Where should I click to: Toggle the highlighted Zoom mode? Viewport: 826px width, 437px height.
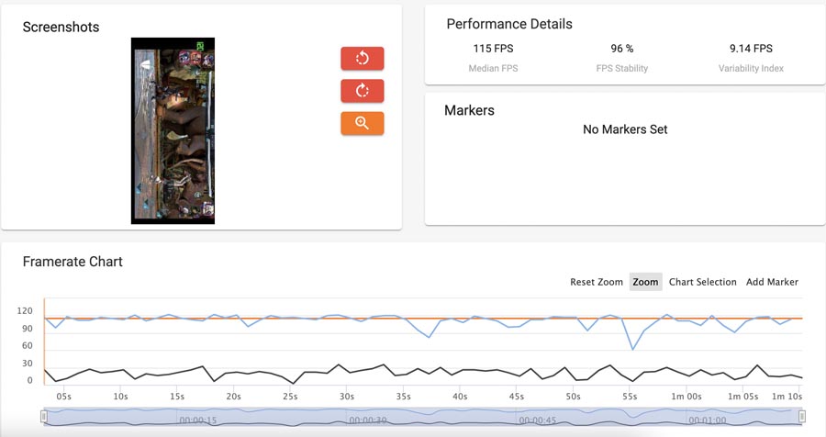coord(645,282)
